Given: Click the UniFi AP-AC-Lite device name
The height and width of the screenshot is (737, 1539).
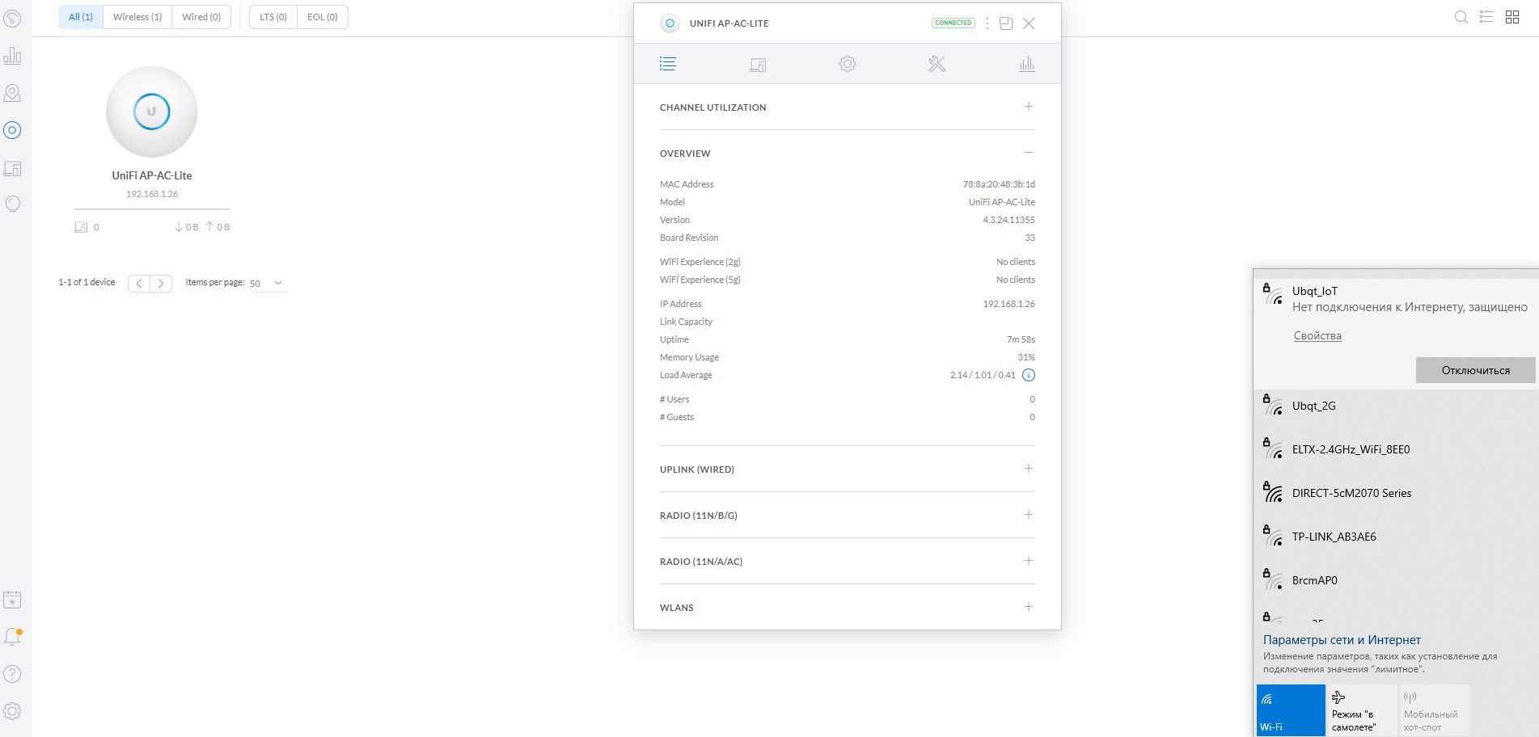Looking at the screenshot, I should [152, 175].
